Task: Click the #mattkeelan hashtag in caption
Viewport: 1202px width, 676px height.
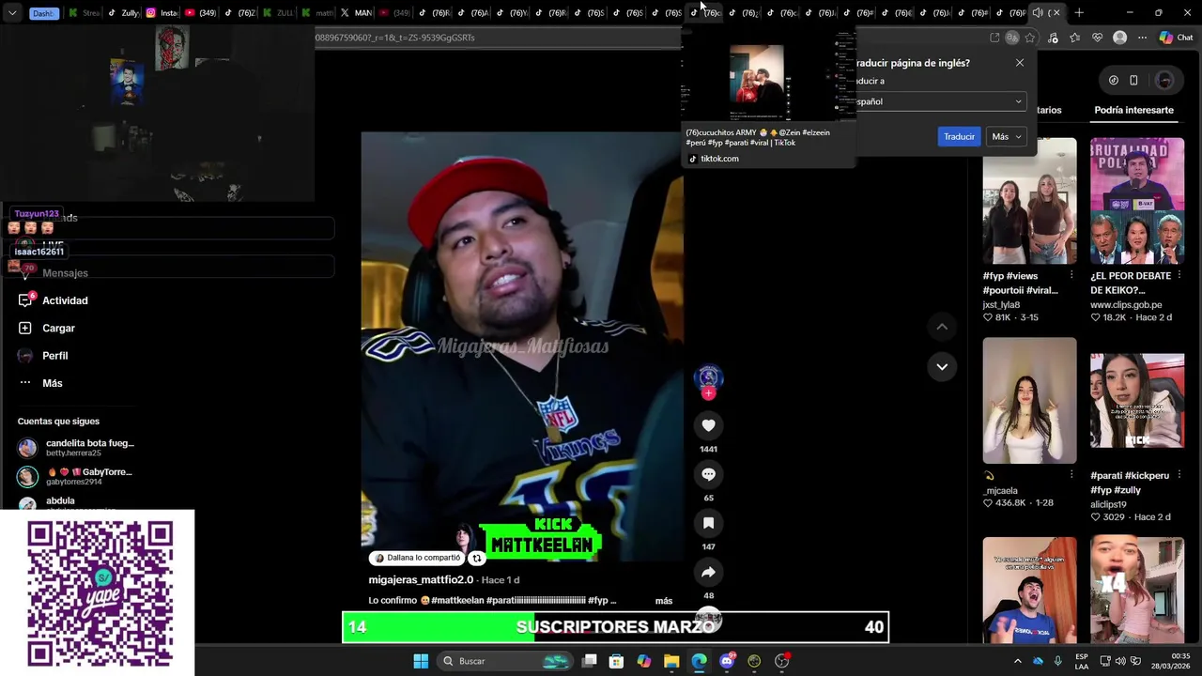Action: point(457,601)
